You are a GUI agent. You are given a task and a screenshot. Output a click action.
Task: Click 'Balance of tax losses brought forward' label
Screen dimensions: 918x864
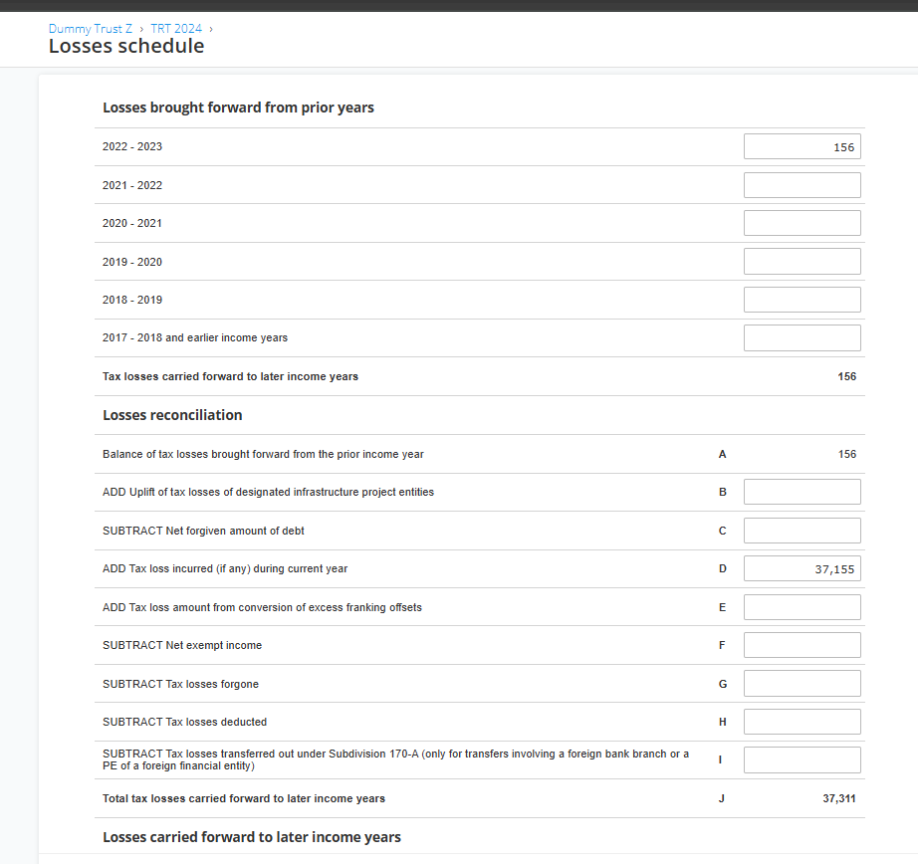[263, 454]
